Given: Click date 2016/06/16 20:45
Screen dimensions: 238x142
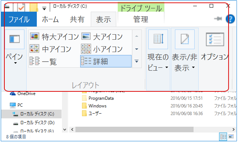Looking at the screenshot, I should 187,106.
